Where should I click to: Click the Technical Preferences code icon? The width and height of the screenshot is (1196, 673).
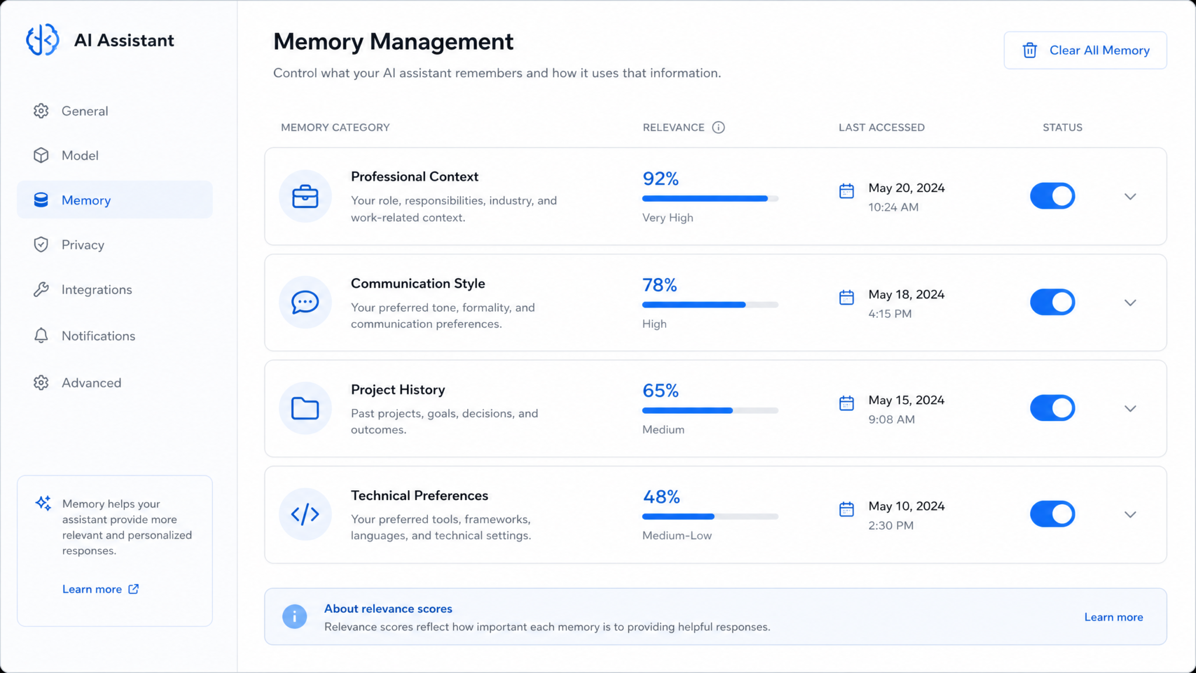tap(305, 514)
